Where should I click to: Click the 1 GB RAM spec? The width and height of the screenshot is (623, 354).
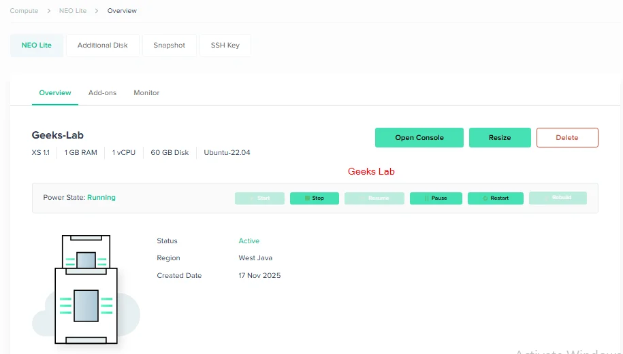tap(80, 153)
